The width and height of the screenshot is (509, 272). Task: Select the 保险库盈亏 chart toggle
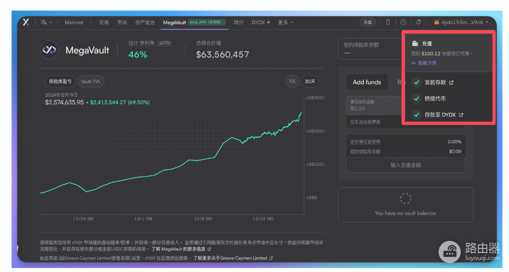[x=60, y=81]
